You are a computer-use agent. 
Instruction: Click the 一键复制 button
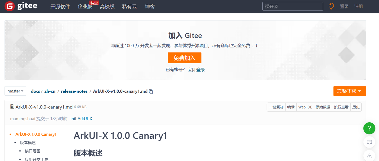tap(276, 107)
